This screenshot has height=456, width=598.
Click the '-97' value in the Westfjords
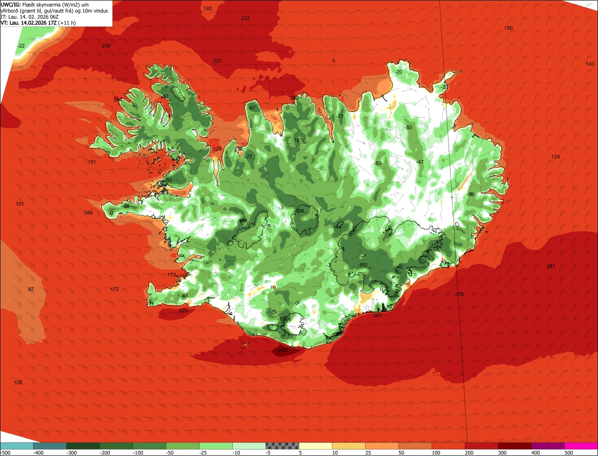[x=164, y=97]
